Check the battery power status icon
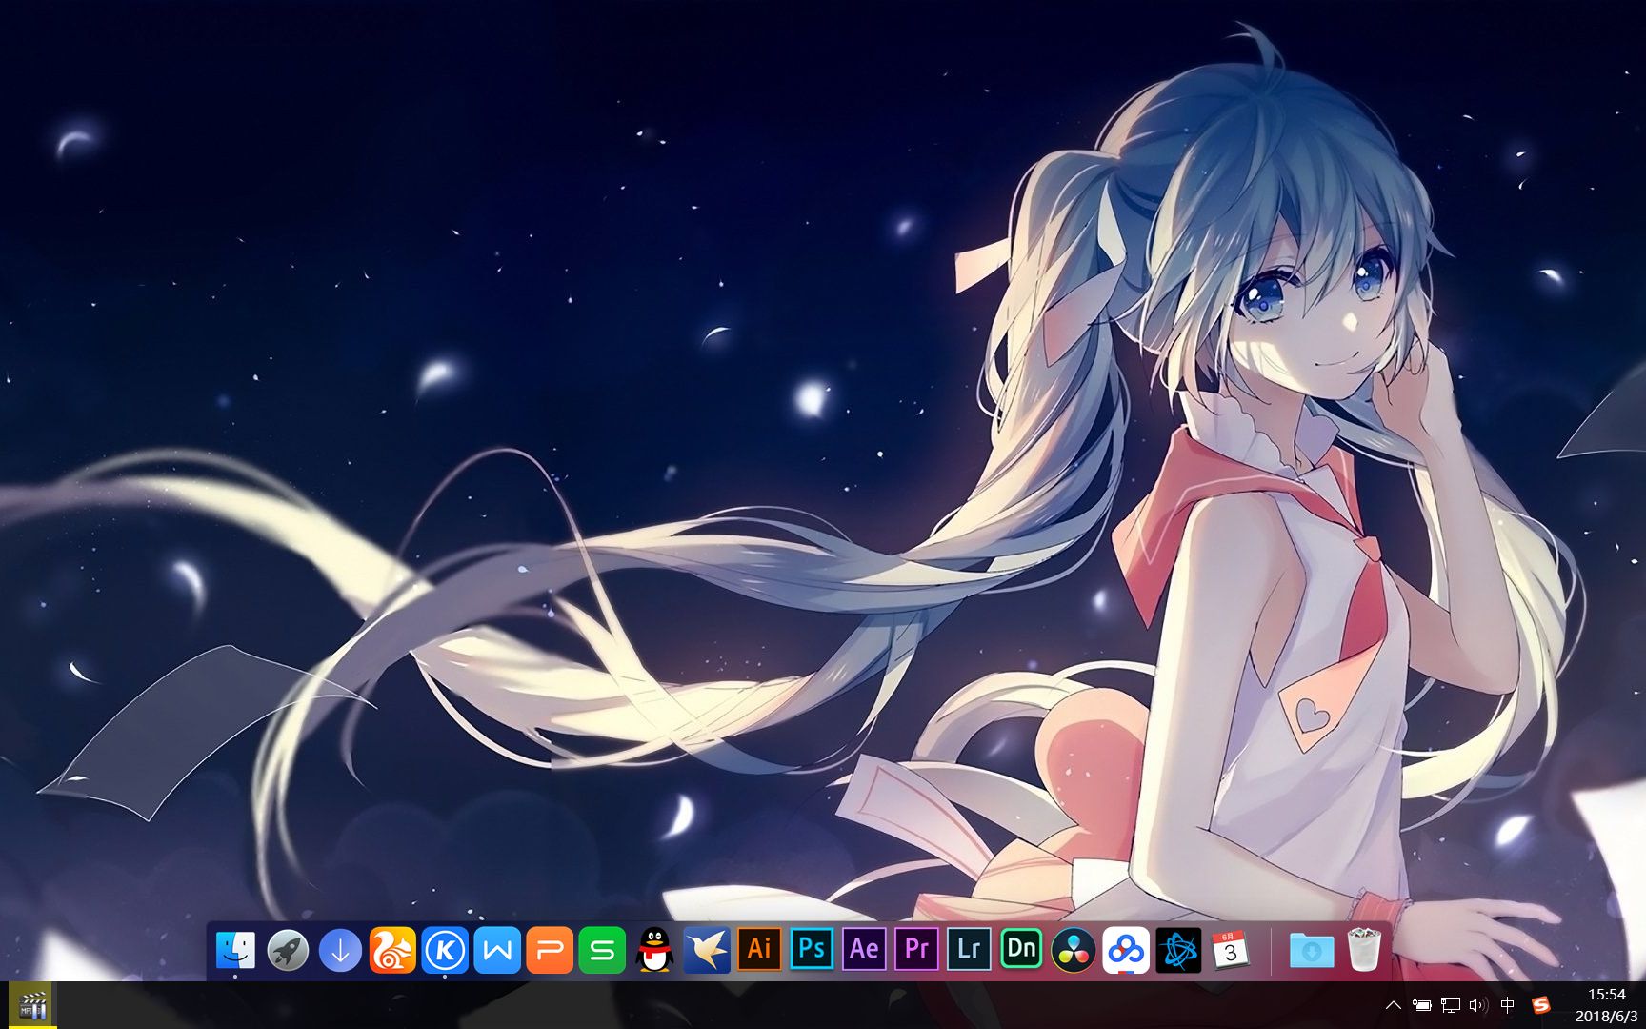The height and width of the screenshot is (1029, 1646). click(x=1421, y=1005)
